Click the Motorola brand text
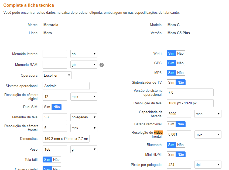 pyautogui.click(x=51, y=25)
